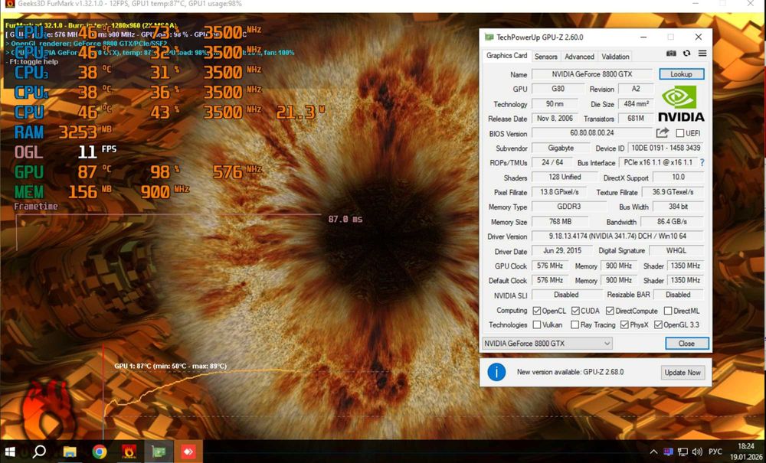Click the Digital Signature WHQL field
766x463 pixels.
[x=676, y=251]
